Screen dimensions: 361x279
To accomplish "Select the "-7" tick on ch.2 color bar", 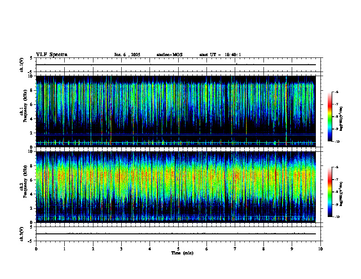I will pyautogui.click(x=336, y=180).
